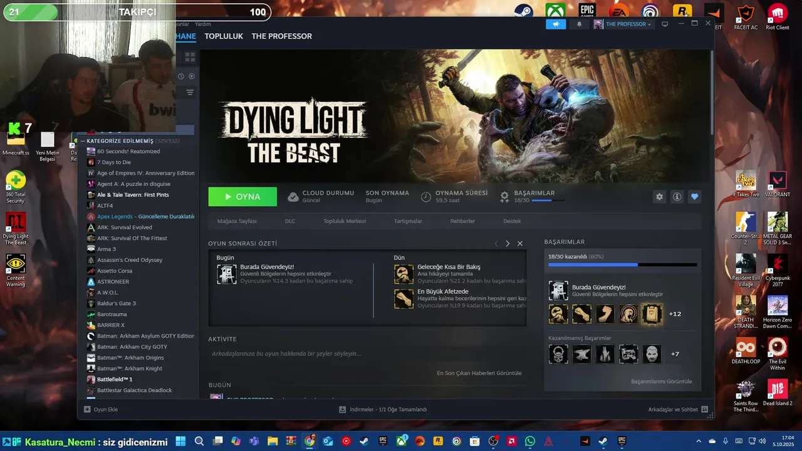Open DEATHLOOP desktop shortcut
The image size is (802, 451).
(x=746, y=351)
